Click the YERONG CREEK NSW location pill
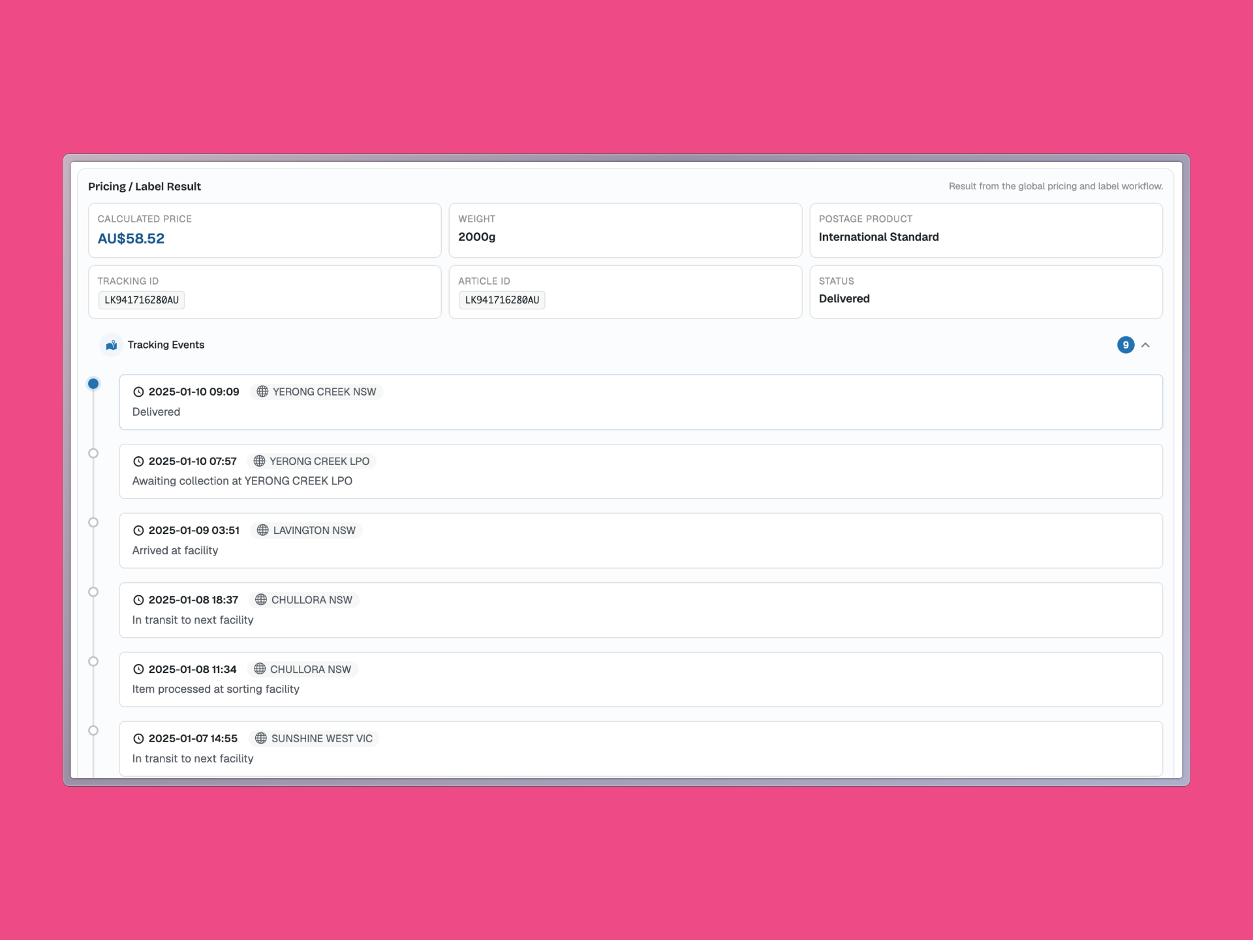1253x940 pixels. click(x=317, y=392)
